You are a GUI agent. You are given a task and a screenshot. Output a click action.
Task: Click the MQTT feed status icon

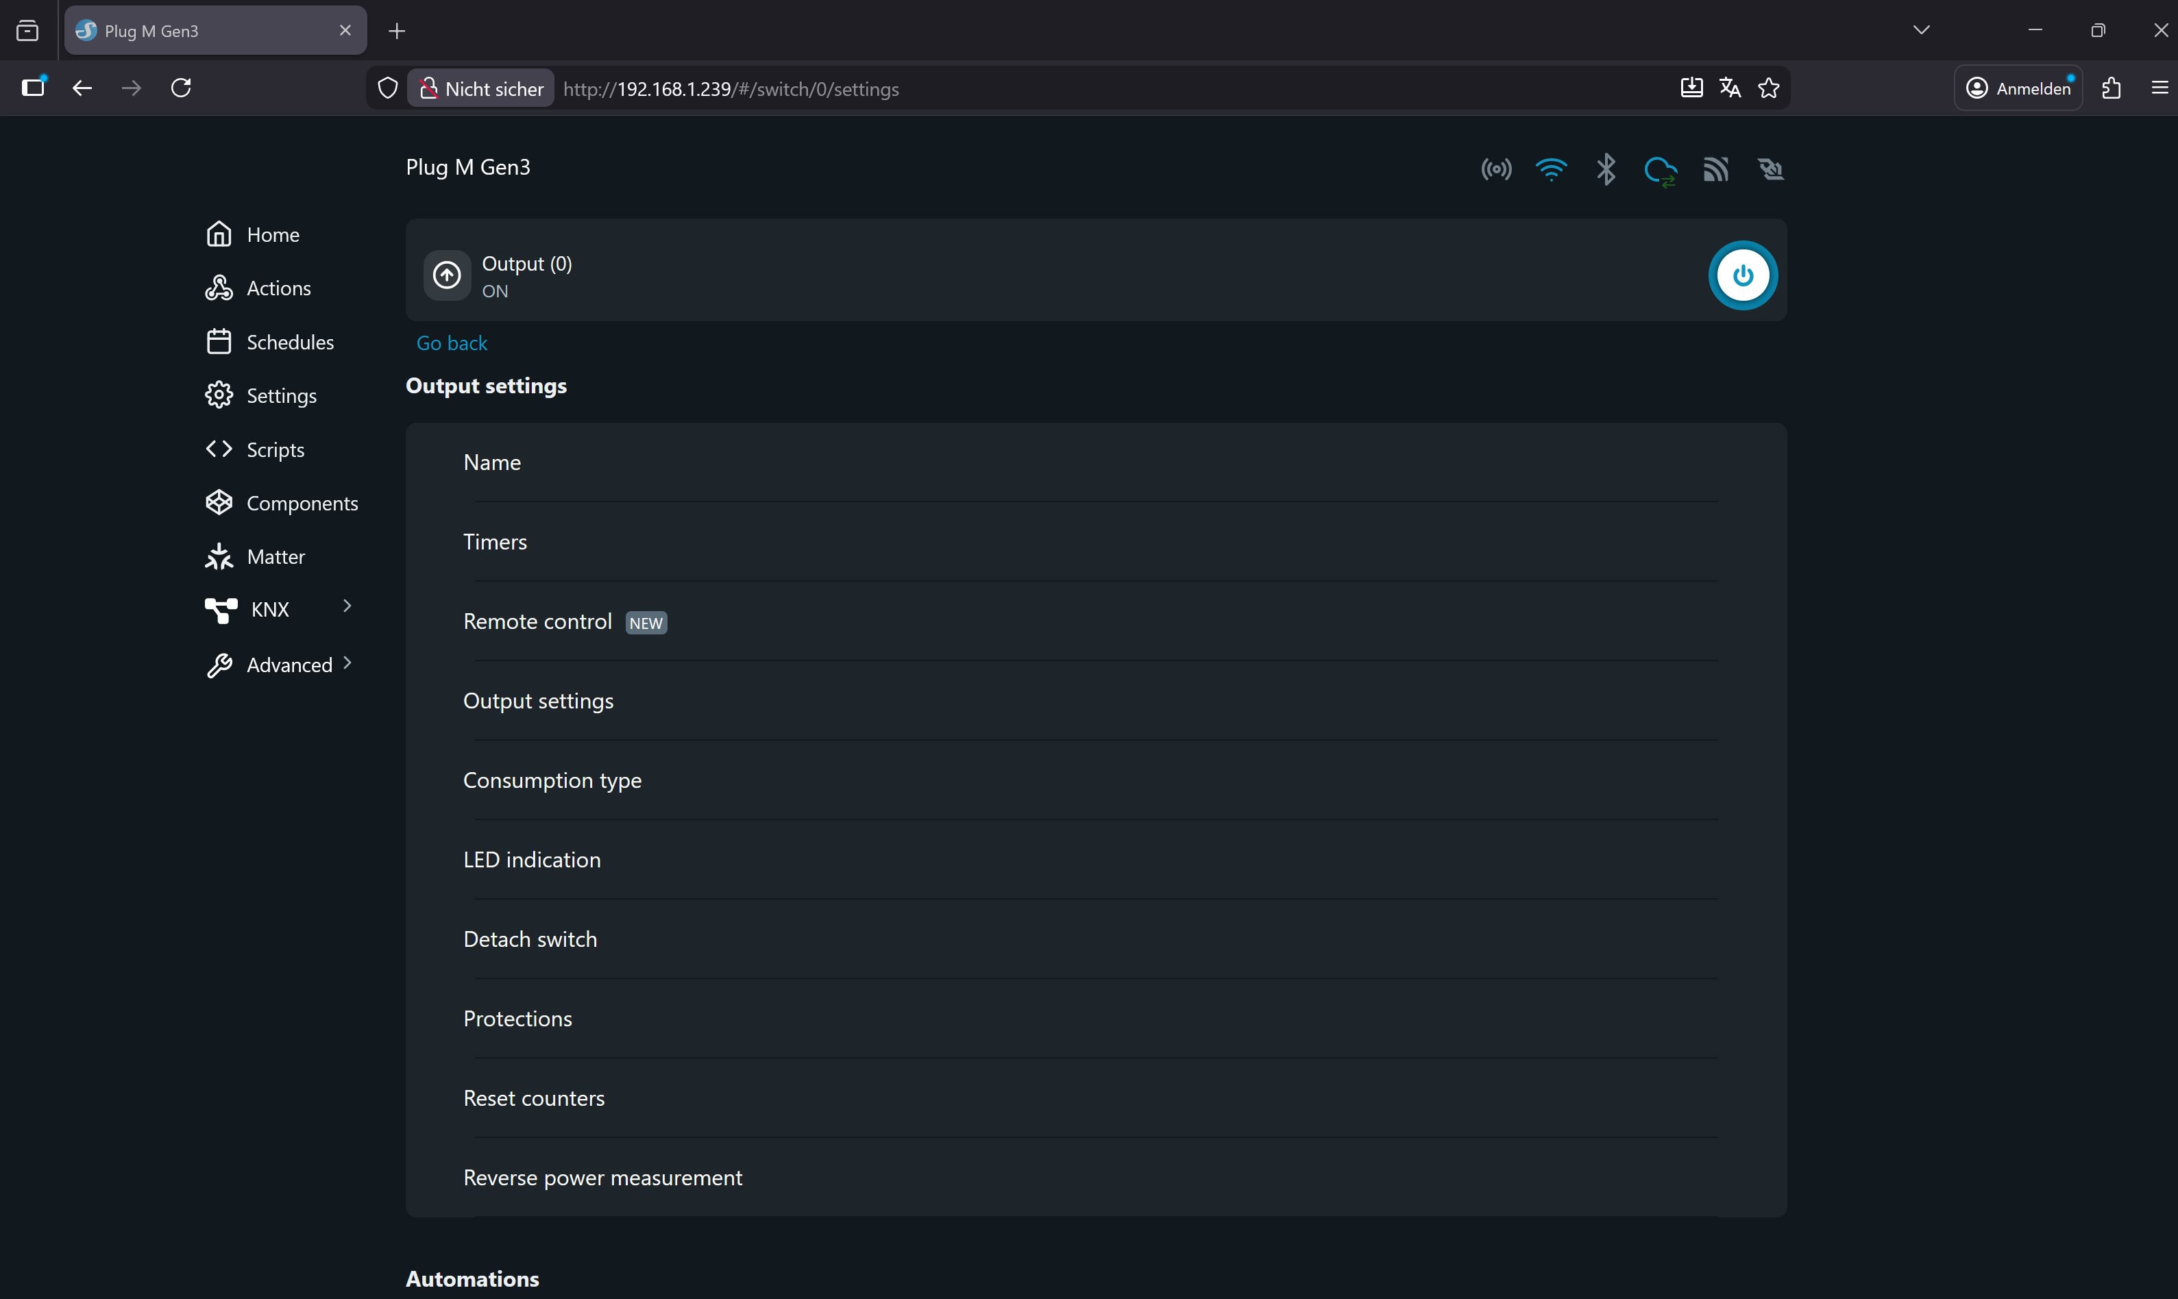pos(1715,169)
